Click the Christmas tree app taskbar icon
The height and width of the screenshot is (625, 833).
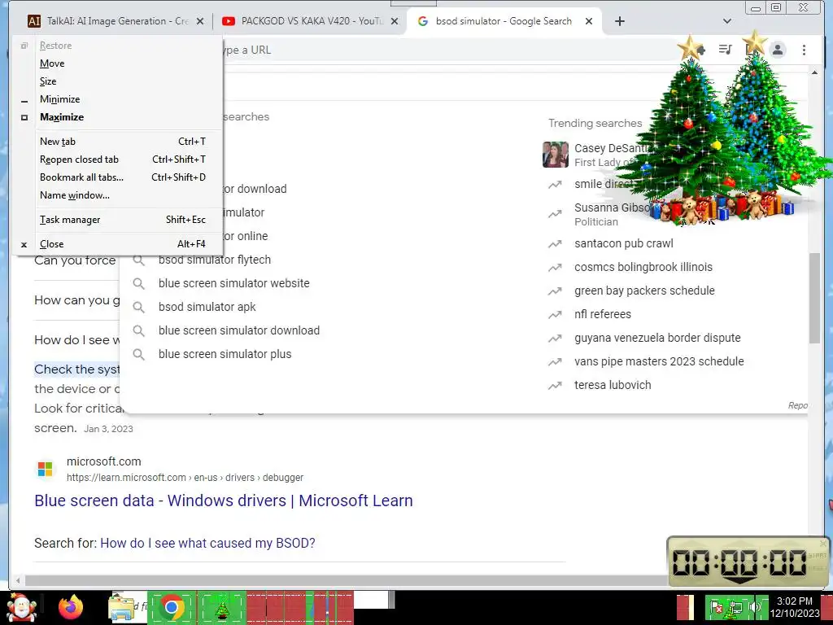222,608
